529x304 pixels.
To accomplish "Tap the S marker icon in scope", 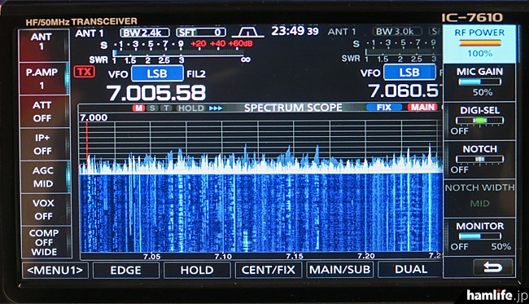I will tap(152, 108).
